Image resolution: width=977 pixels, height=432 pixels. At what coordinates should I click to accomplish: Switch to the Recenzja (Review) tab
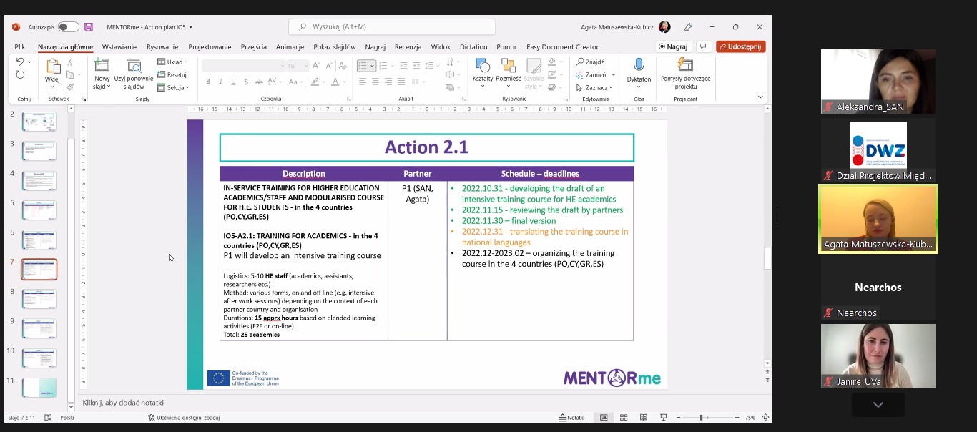[x=408, y=47]
